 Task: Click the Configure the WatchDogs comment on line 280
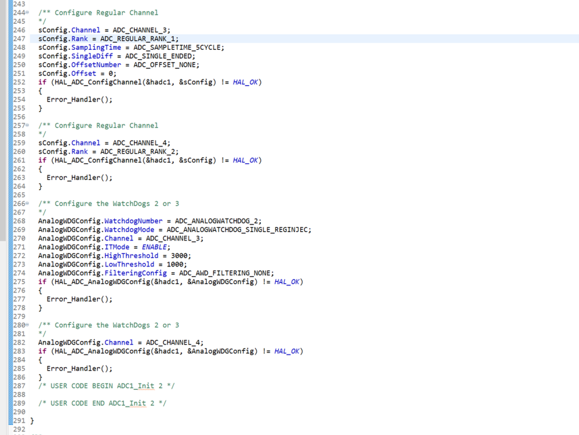coord(108,325)
